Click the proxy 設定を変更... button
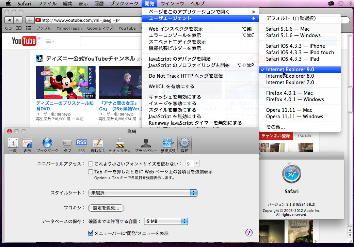Screen dimensions: 354x247 [106, 208]
